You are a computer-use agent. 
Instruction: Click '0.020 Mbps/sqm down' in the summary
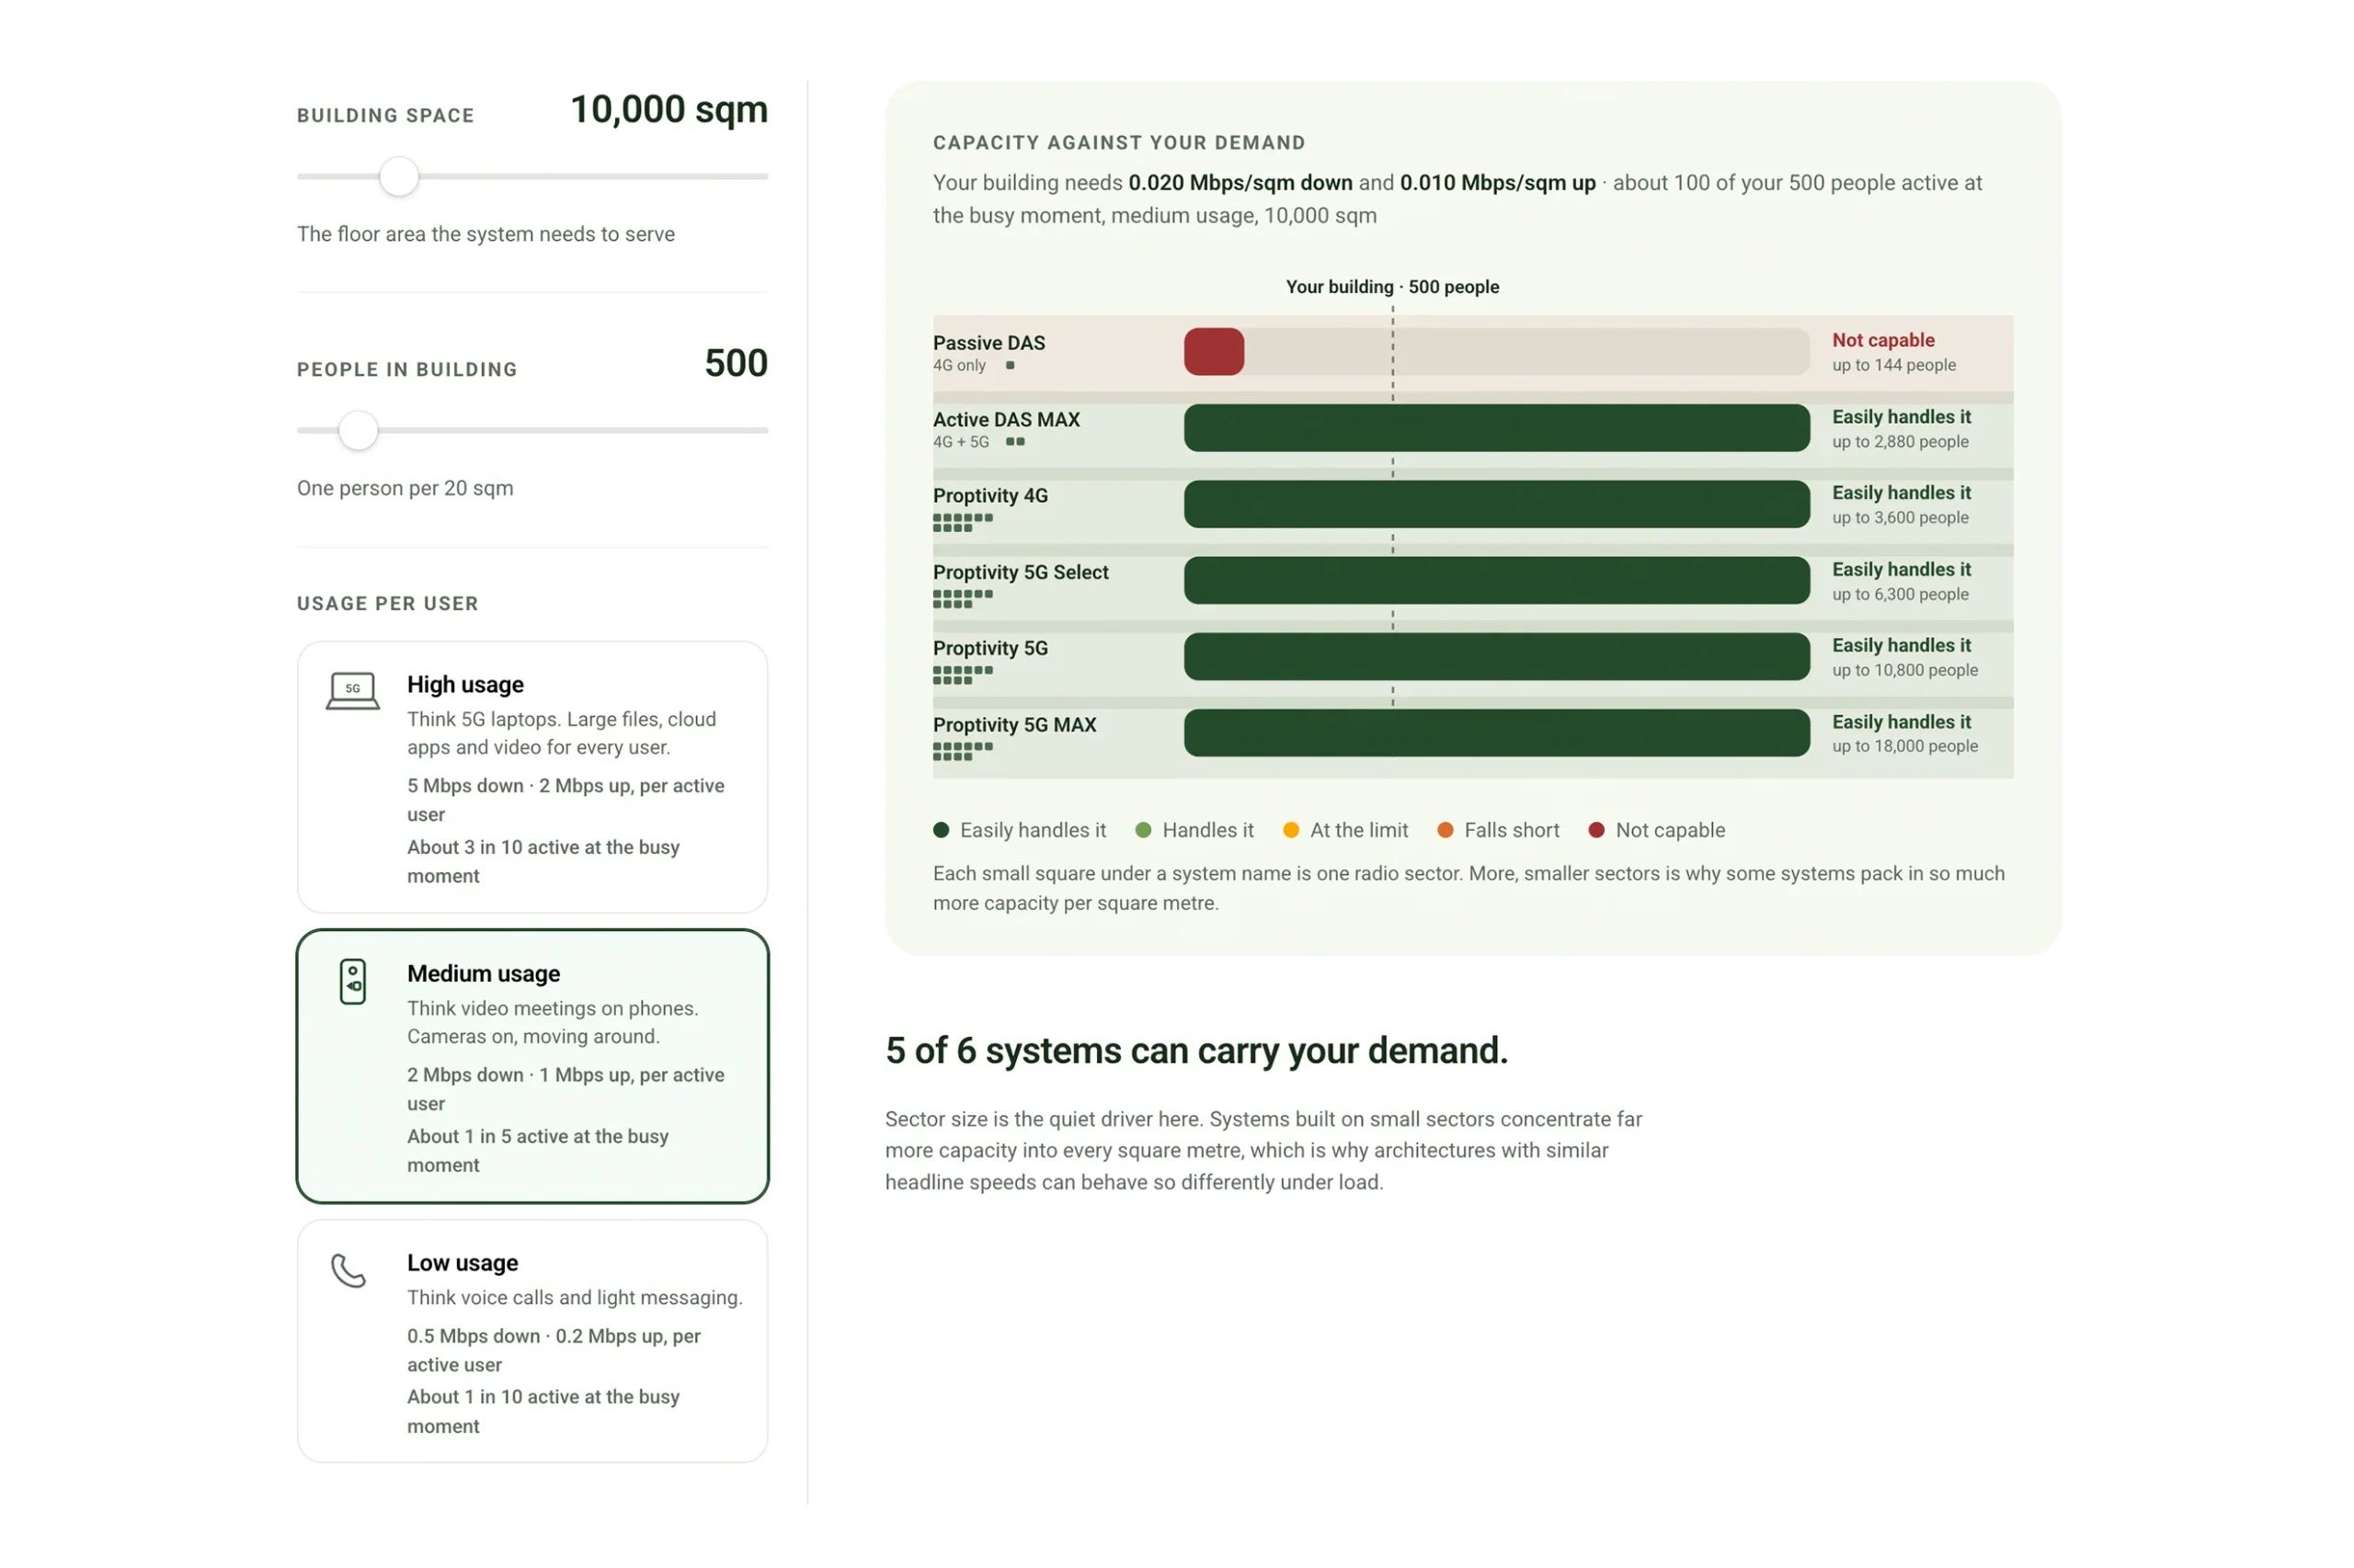1240,183
